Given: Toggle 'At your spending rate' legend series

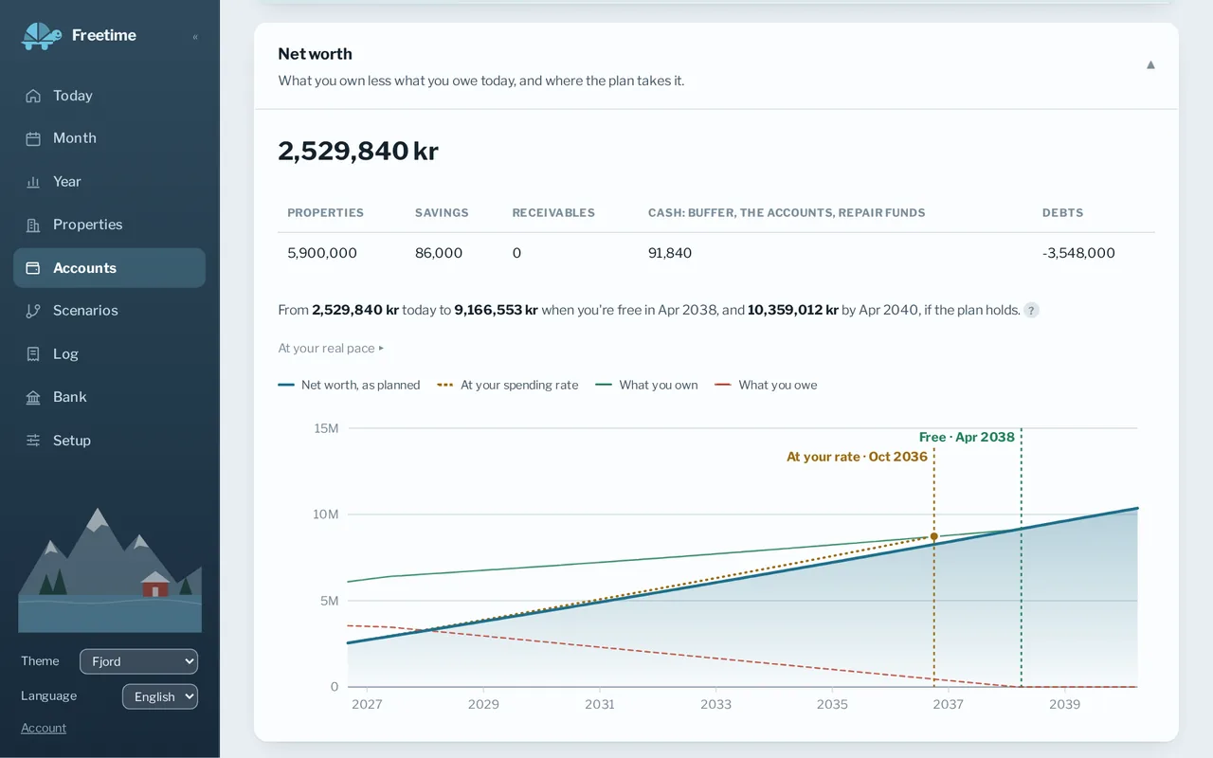Looking at the screenshot, I should tap(508, 386).
